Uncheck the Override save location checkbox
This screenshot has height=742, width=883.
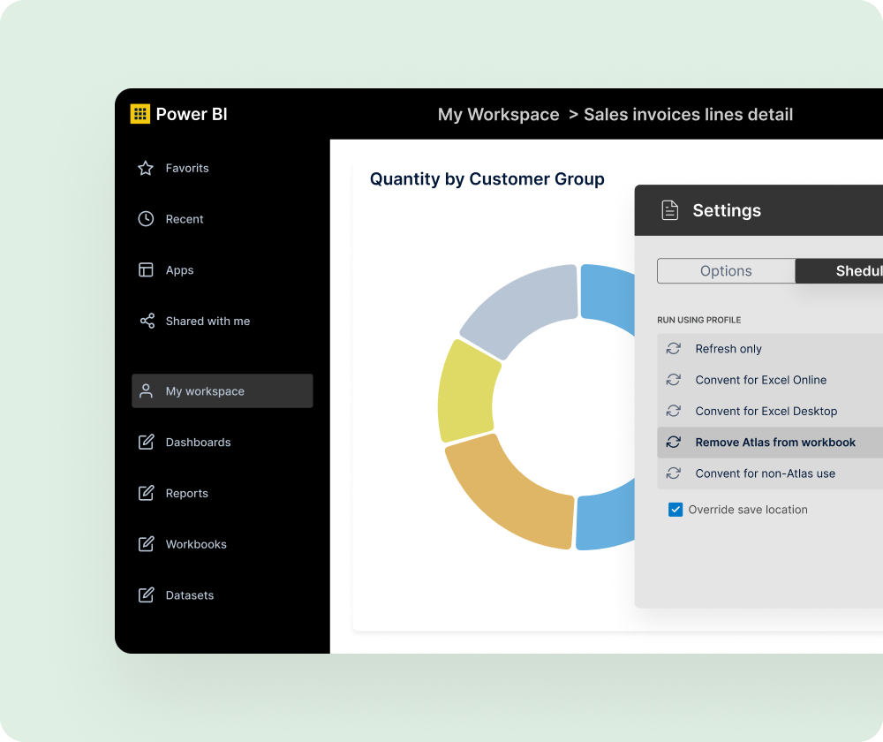tap(675, 510)
